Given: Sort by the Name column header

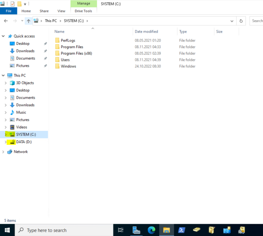Looking at the screenshot, I should pyautogui.click(x=60, y=31).
